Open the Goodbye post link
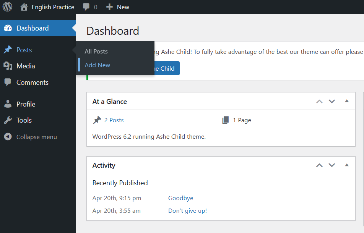364x233 pixels. [x=180, y=198]
